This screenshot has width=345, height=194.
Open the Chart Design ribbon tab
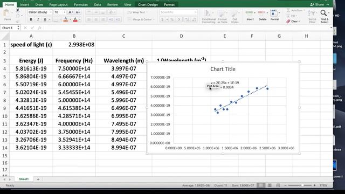pos(148,5)
